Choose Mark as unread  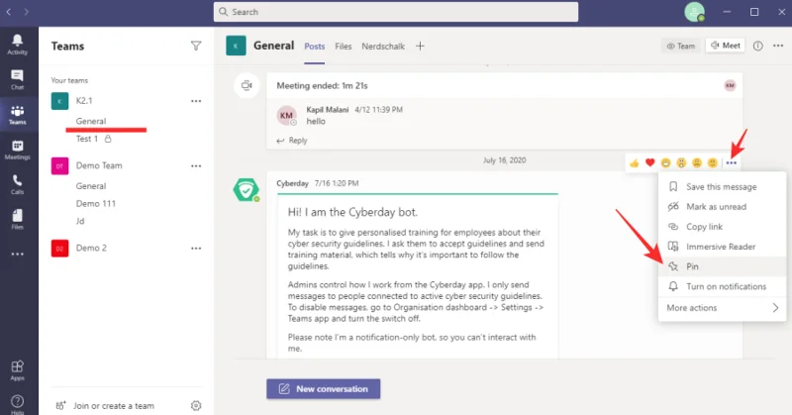(x=723, y=207)
